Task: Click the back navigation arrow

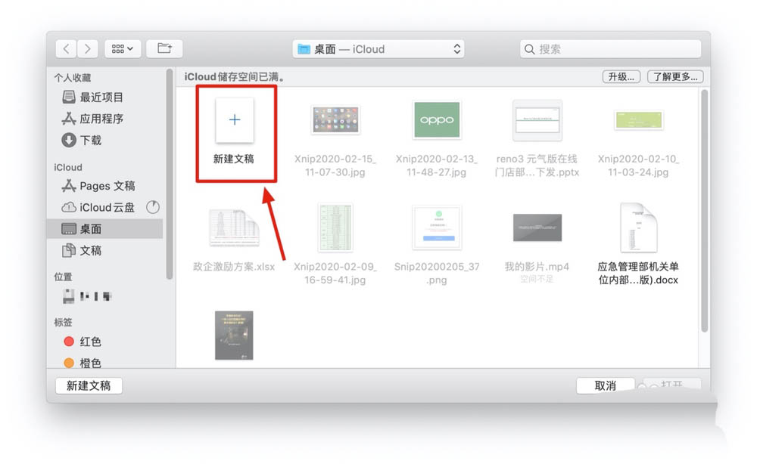Action: coord(66,48)
